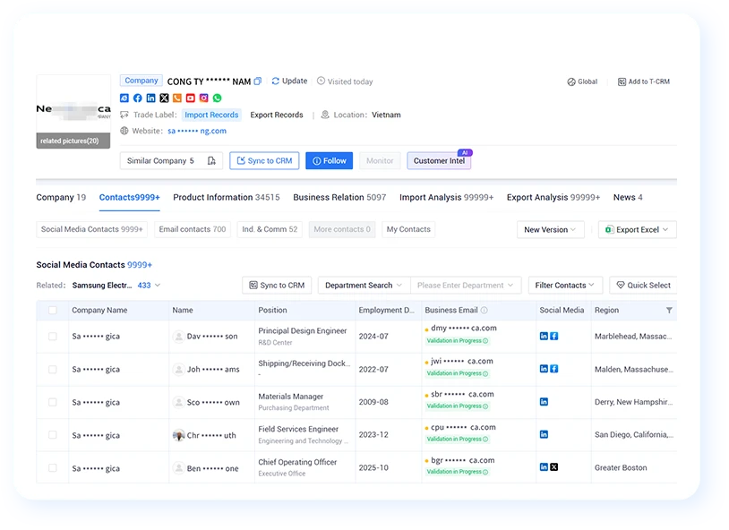Open the Please Enter Department selector
The width and height of the screenshot is (729, 530).
[x=466, y=286]
